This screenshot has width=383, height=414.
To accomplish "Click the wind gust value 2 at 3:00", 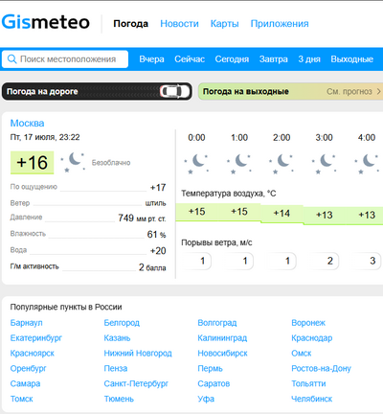I will [x=330, y=261].
